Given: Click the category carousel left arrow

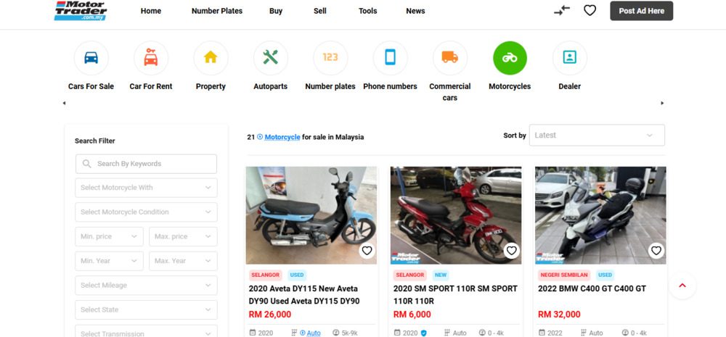Looking at the screenshot, I should point(64,103).
